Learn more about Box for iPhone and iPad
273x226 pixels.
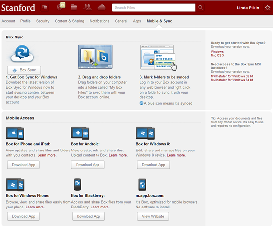(46, 155)
